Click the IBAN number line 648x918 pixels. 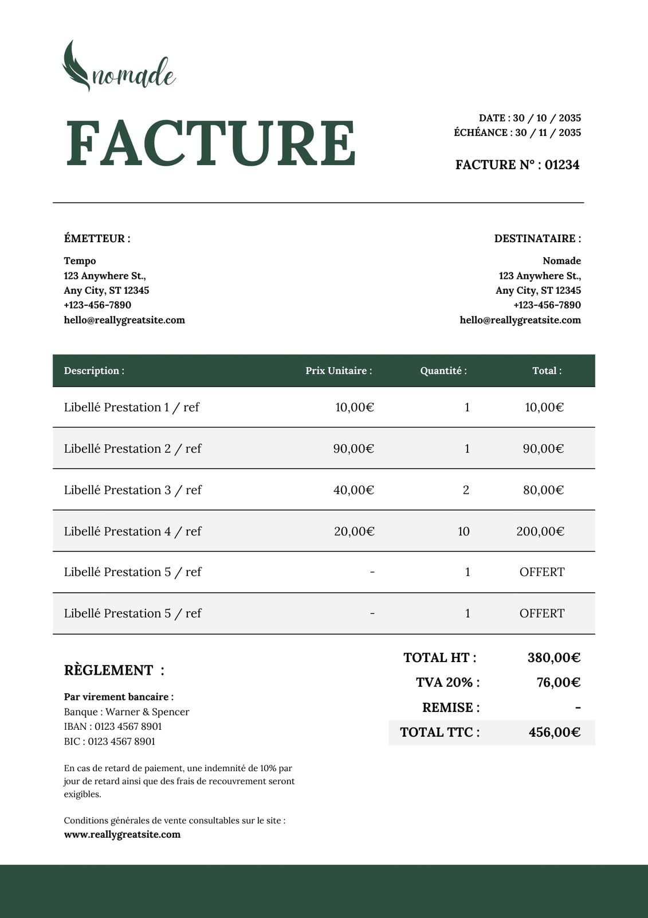tap(113, 726)
